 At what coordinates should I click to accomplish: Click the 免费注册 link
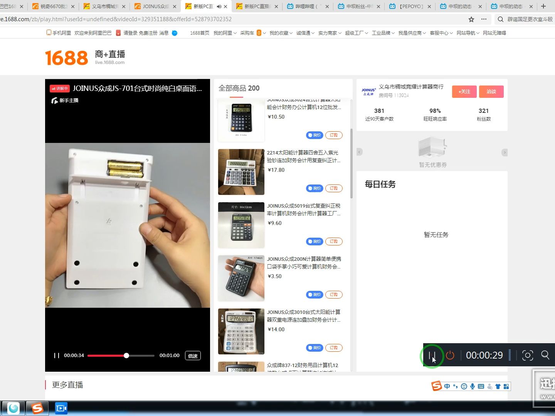148,33
